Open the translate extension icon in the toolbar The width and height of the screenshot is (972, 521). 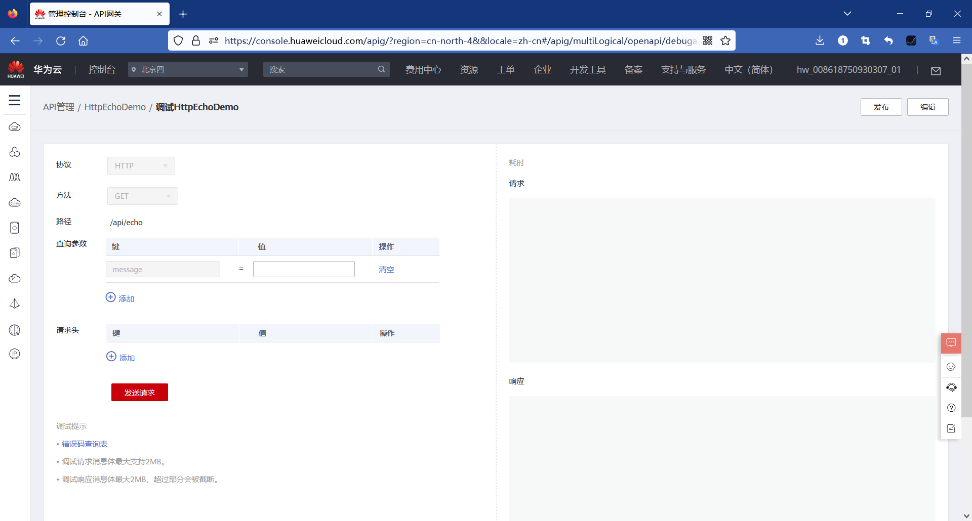click(934, 40)
